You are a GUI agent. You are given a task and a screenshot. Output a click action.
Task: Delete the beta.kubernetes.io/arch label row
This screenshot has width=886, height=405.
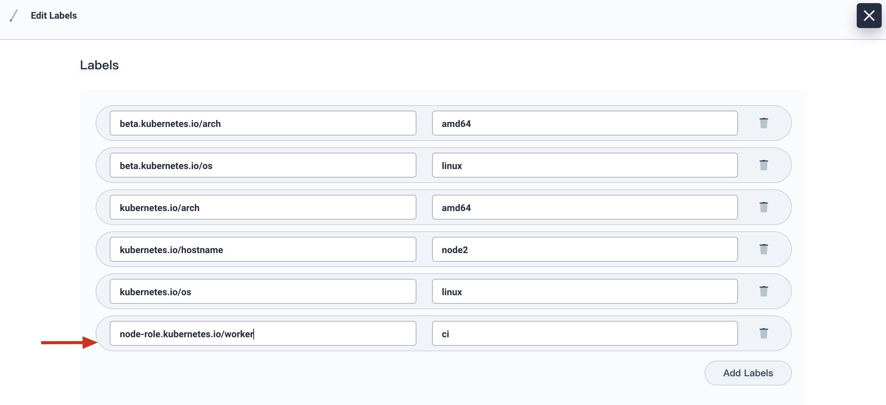(x=763, y=123)
